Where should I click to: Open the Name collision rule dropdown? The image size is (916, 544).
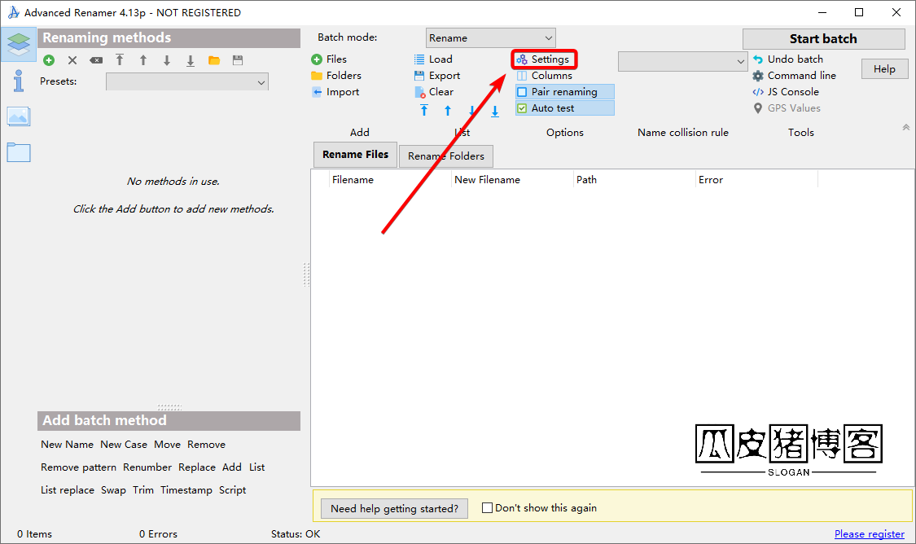tap(683, 61)
